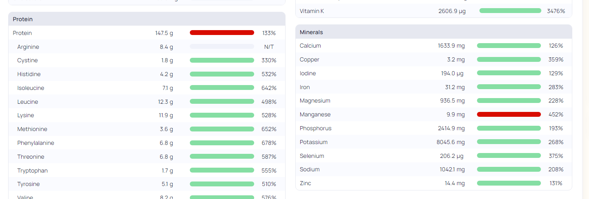Select the Phenylalanine row label
589x199 pixels.
click(x=36, y=143)
